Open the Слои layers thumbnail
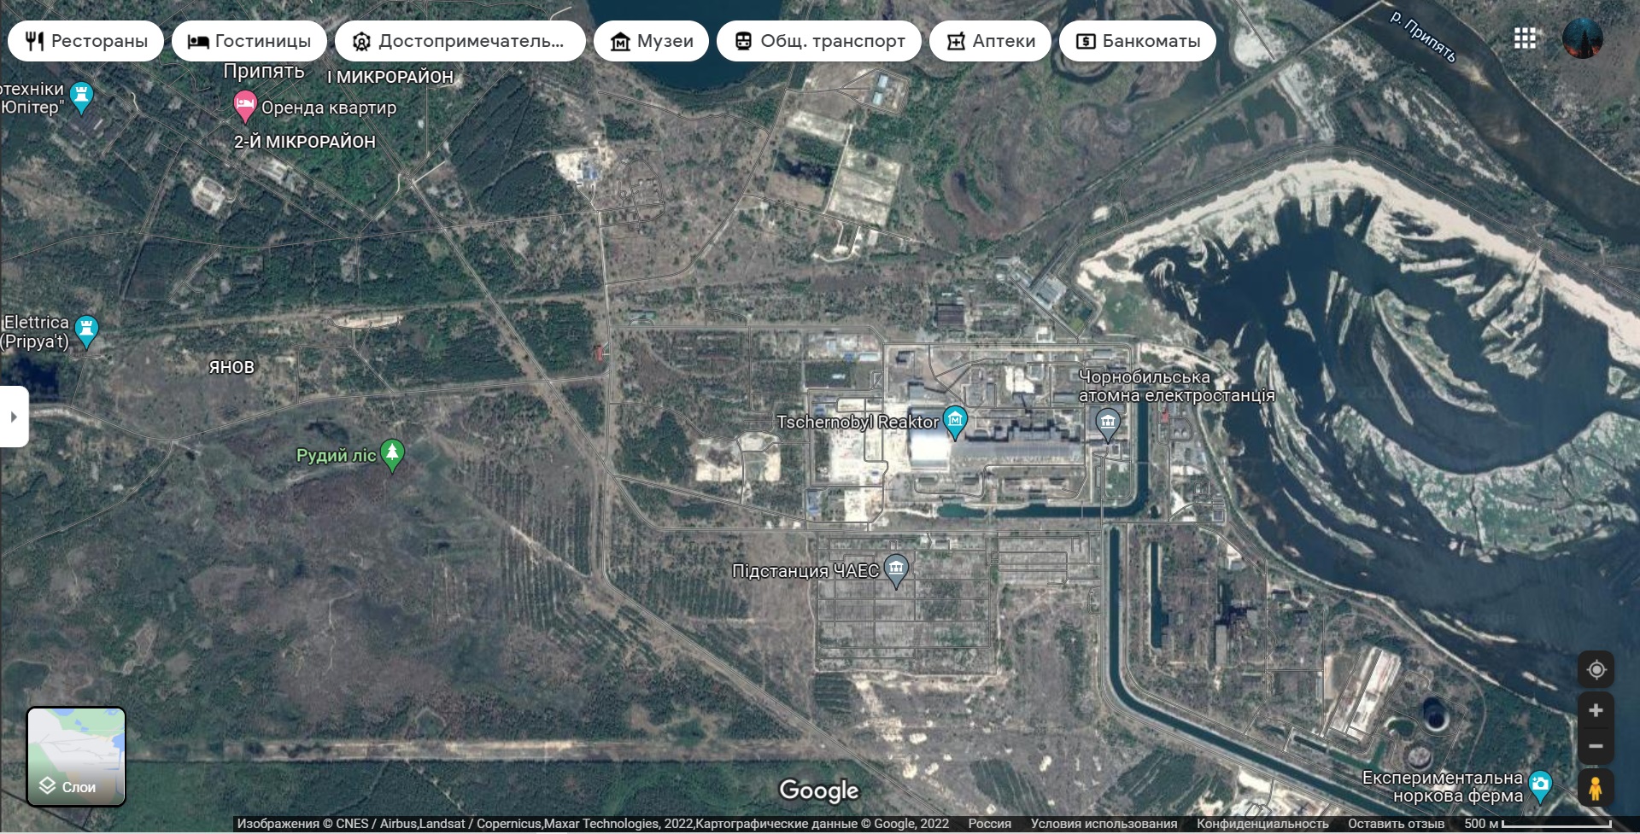Image resolution: width=1640 pixels, height=834 pixels. click(76, 756)
